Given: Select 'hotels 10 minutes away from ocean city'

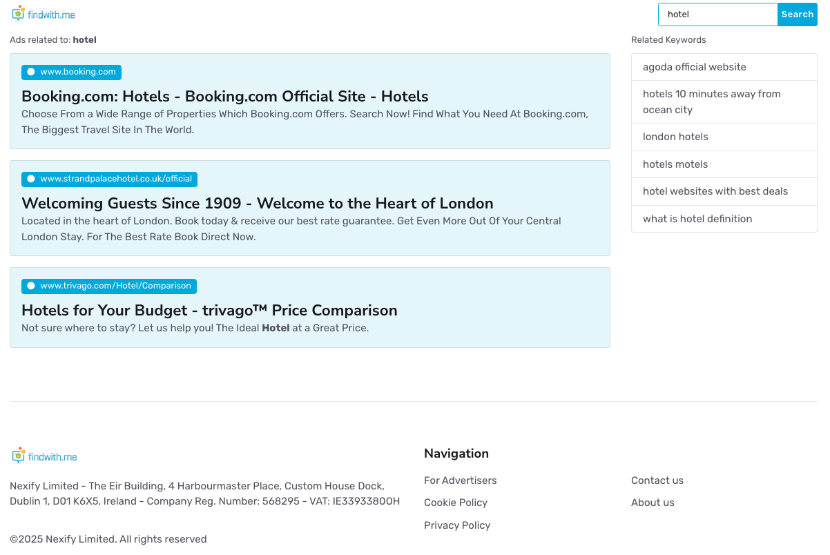Looking at the screenshot, I should (x=724, y=102).
